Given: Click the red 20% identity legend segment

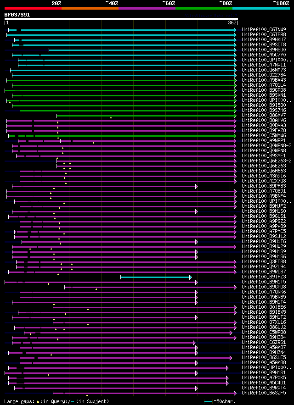Looking at the screenshot, I should 33,8.
